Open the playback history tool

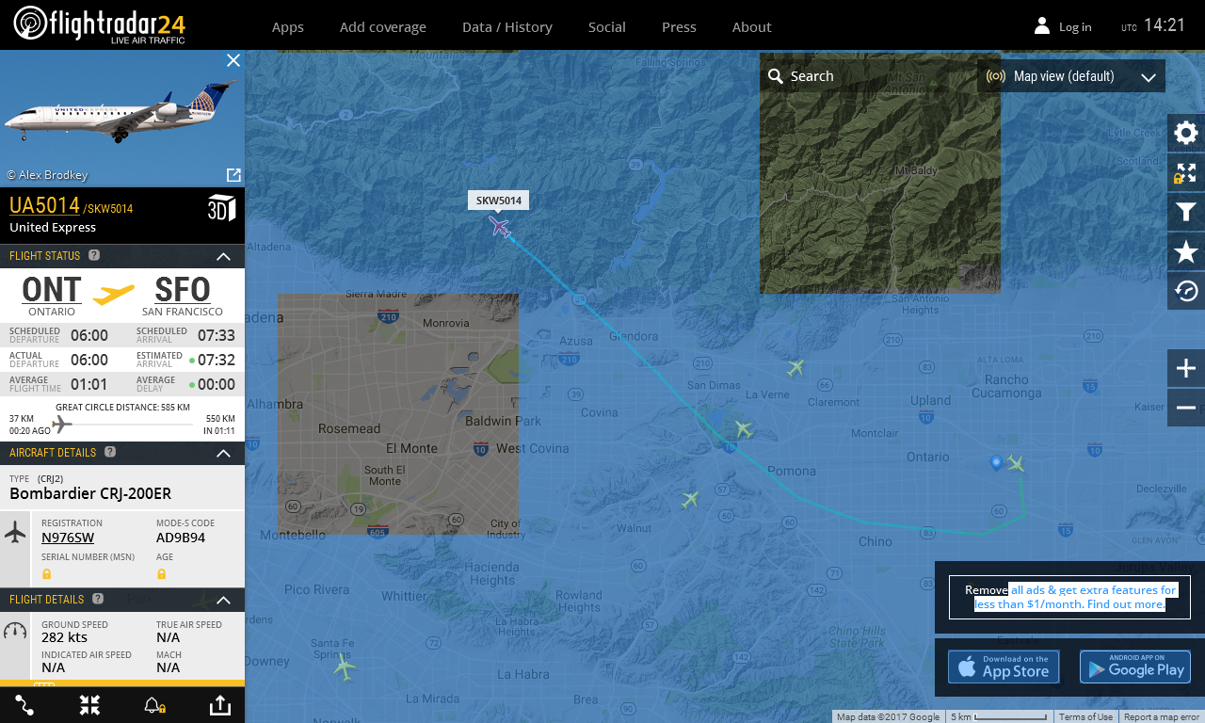click(1186, 291)
